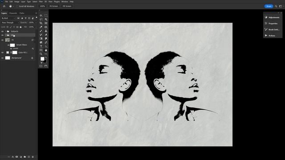Open the Fill value dropdown arrow
This screenshot has width=285, height=160.
(x=36, y=27)
